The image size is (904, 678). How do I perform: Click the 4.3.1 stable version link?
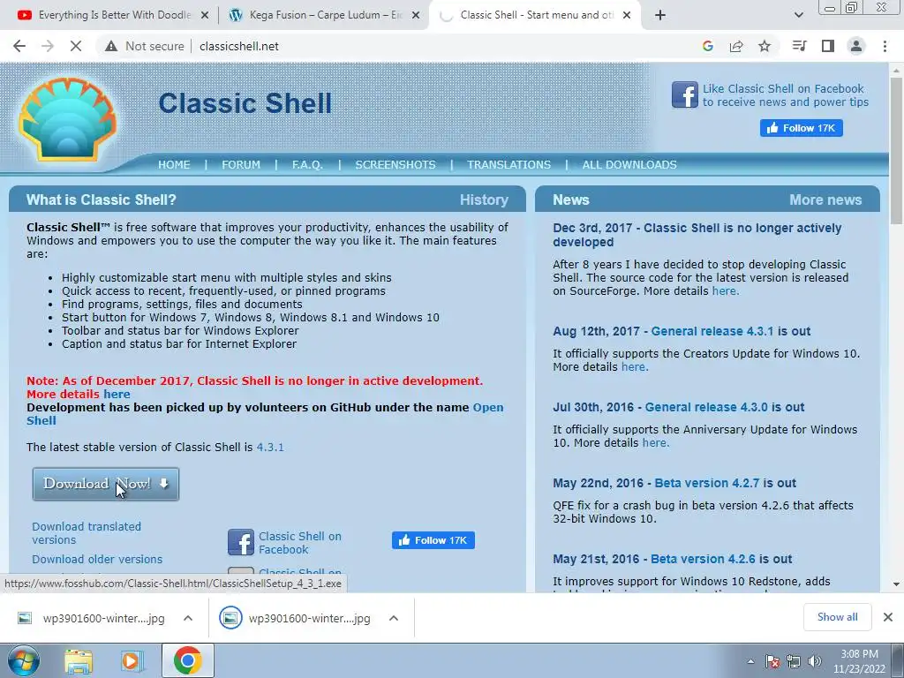click(x=270, y=448)
